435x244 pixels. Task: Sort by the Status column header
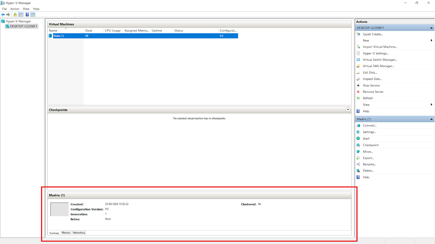(195, 31)
